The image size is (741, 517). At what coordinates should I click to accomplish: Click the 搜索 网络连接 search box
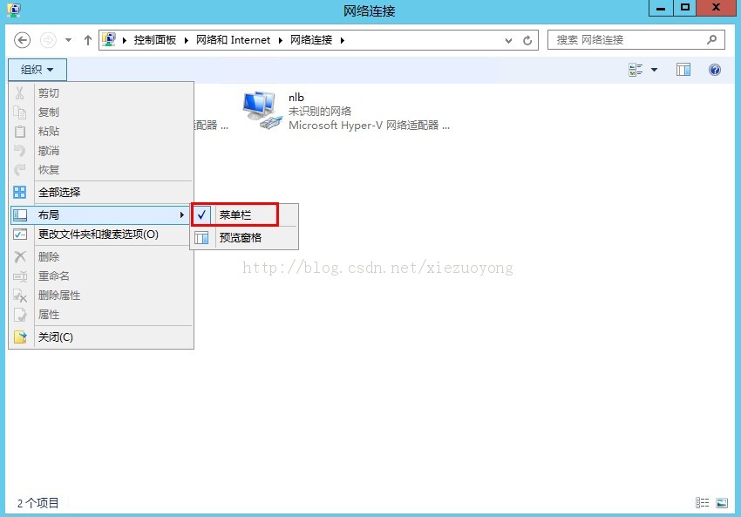636,40
